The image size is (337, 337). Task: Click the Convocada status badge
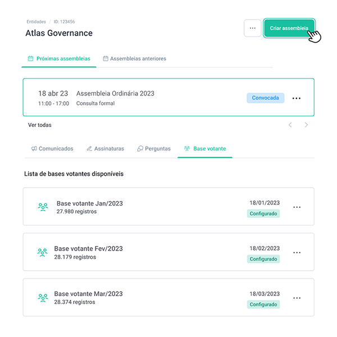[x=265, y=98]
